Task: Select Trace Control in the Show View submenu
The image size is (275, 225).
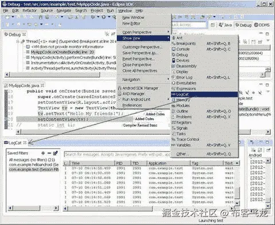Action: click(204, 139)
